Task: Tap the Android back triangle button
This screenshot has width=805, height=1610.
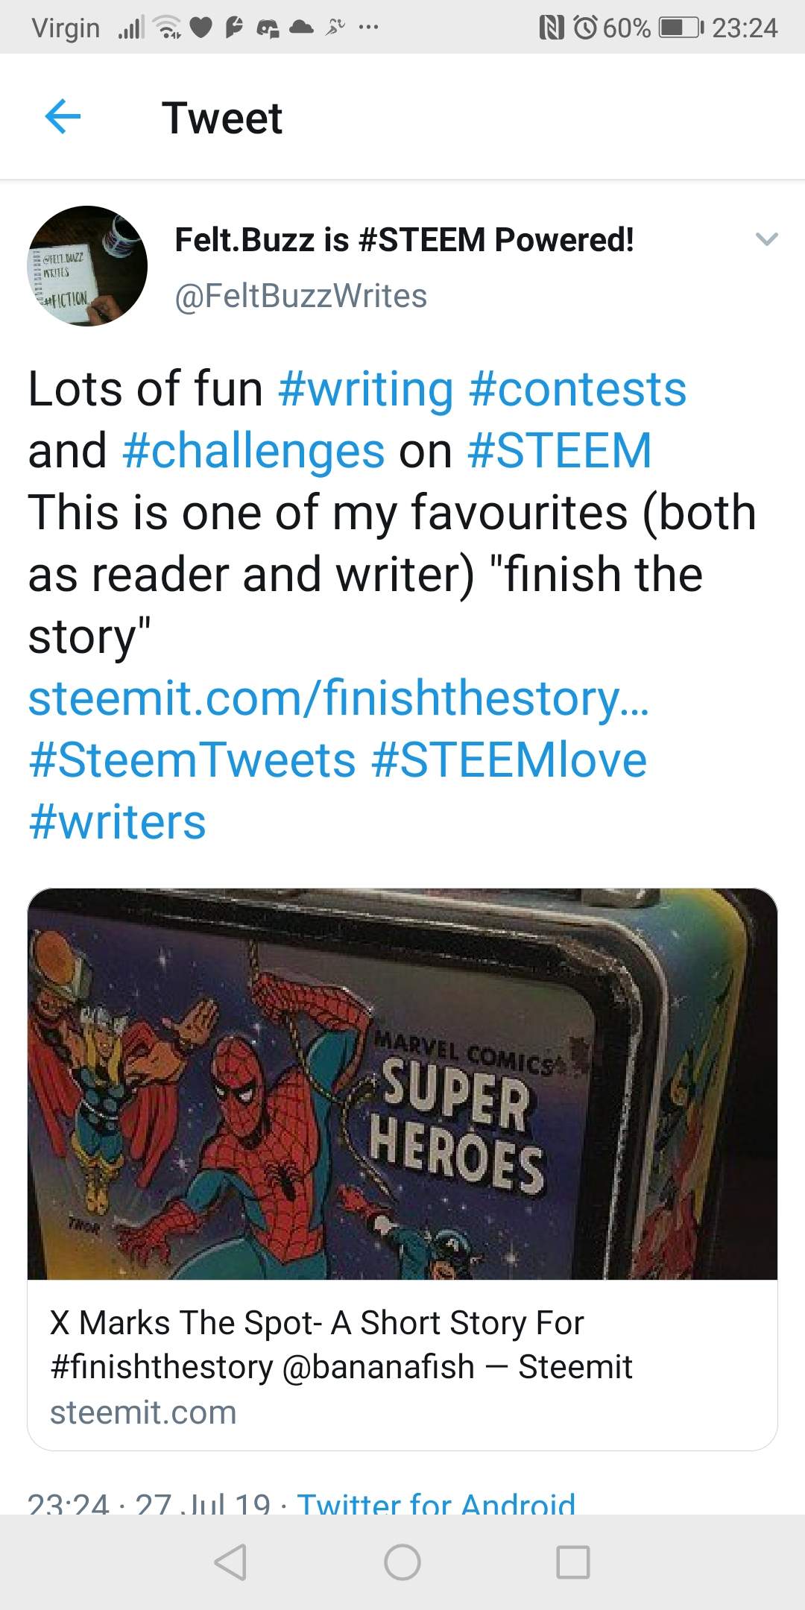Action: [230, 1562]
